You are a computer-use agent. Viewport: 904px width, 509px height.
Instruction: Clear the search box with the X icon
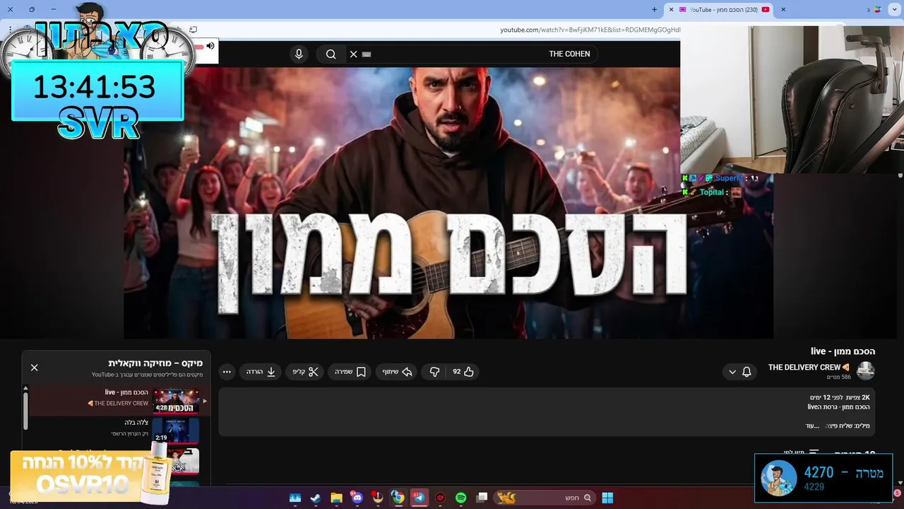[354, 54]
